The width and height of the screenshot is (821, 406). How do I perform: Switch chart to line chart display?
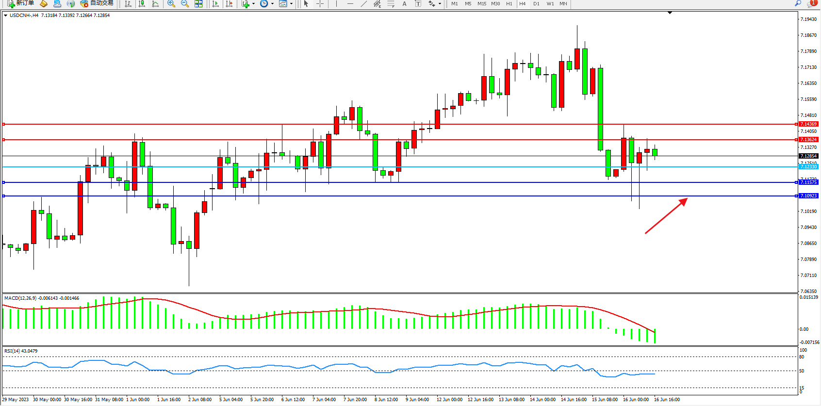tap(155, 4)
